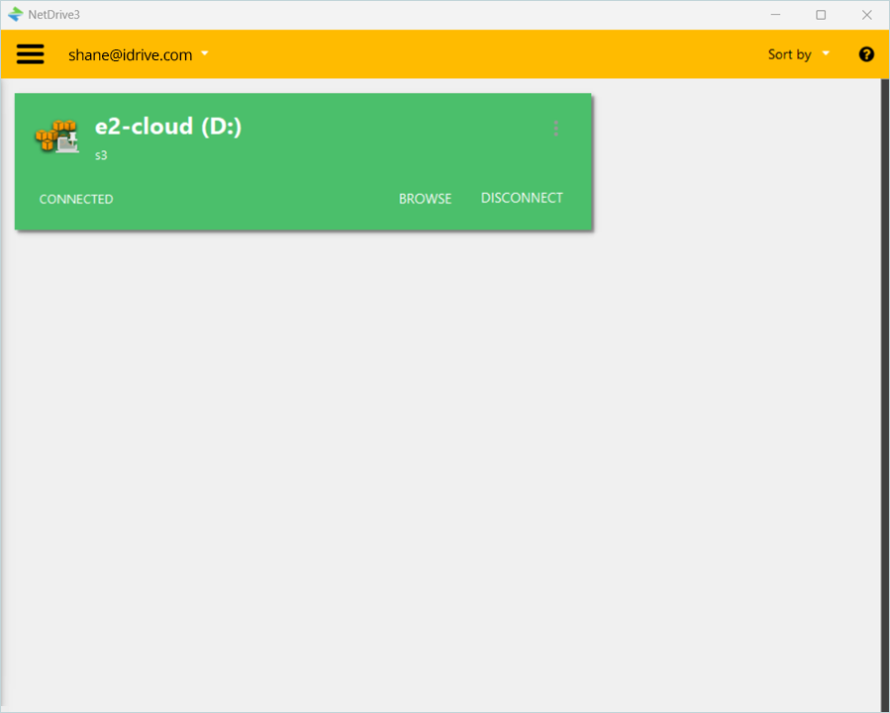The width and height of the screenshot is (890, 713).
Task: Click the s3 drive type label
Action: (x=101, y=155)
